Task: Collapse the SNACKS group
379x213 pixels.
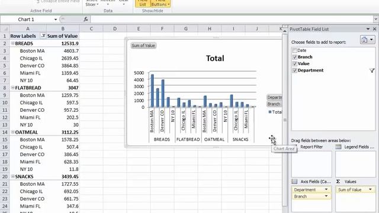Action: tap(13, 176)
